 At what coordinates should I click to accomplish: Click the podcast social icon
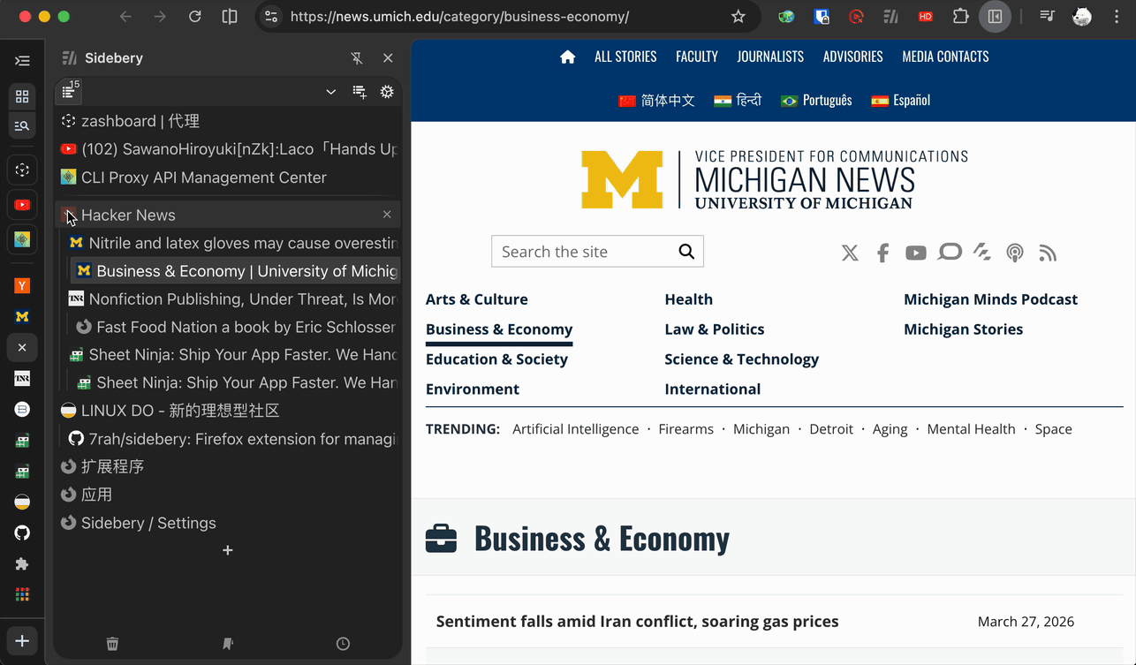(x=1015, y=253)
